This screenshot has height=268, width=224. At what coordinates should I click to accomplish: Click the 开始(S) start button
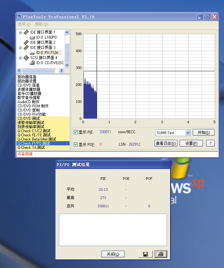(x=204, y=133)
